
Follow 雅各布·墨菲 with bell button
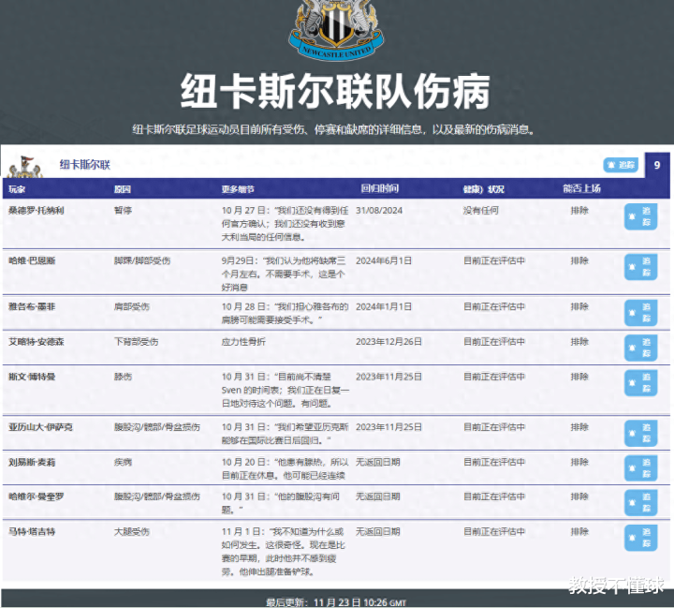click(x=640, y=313)
